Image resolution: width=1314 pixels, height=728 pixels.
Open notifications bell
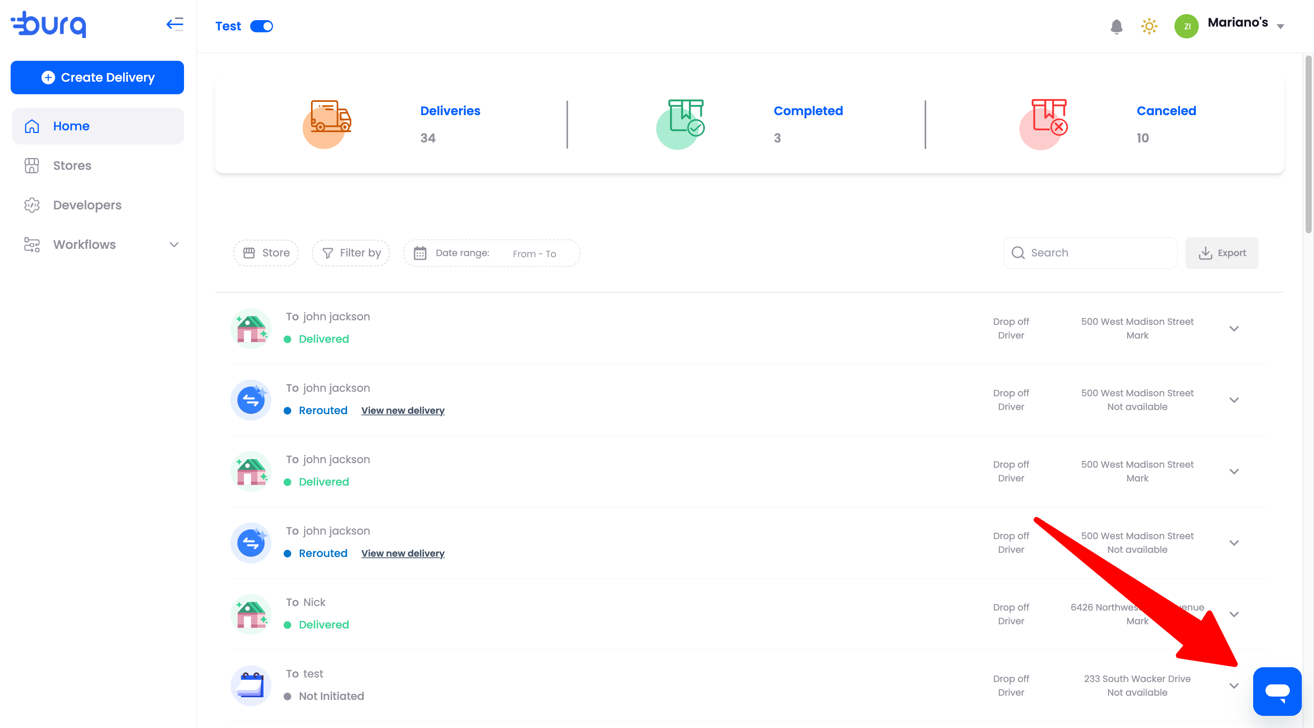(x=1116, y=27)
